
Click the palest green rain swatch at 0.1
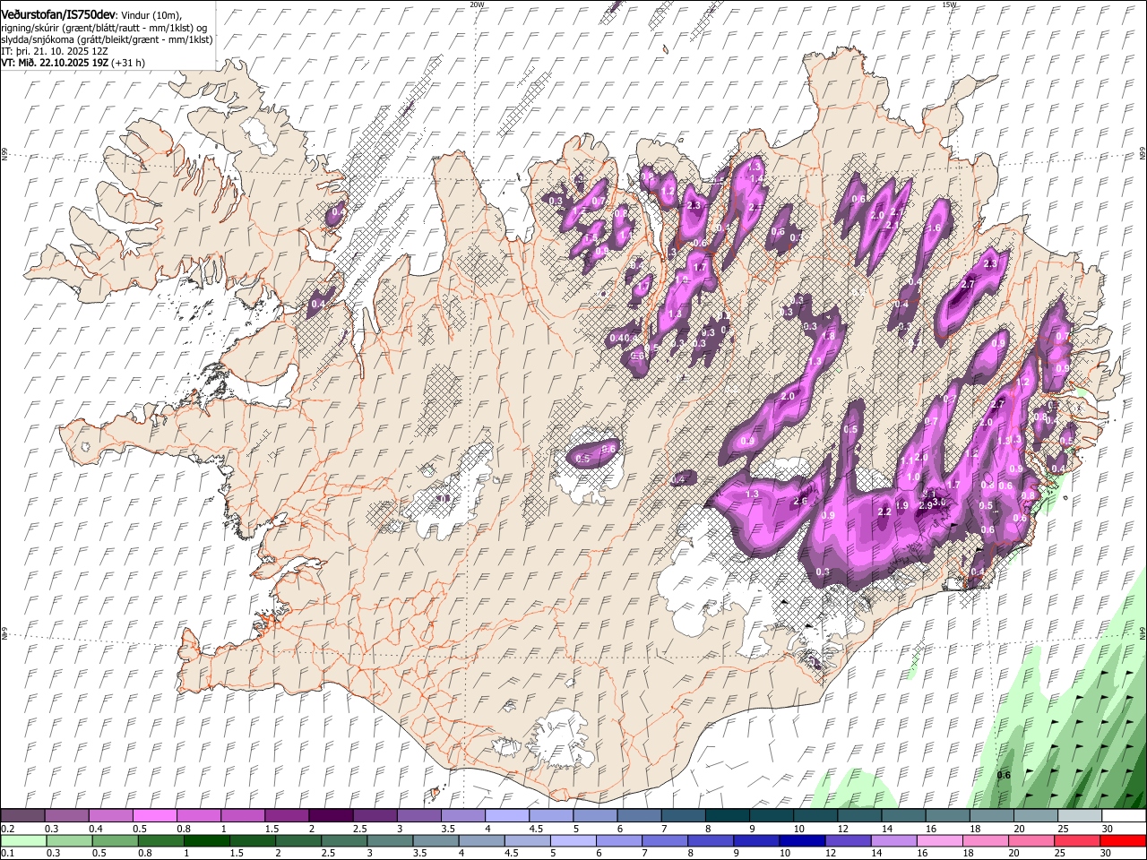[x=23, y=840]
